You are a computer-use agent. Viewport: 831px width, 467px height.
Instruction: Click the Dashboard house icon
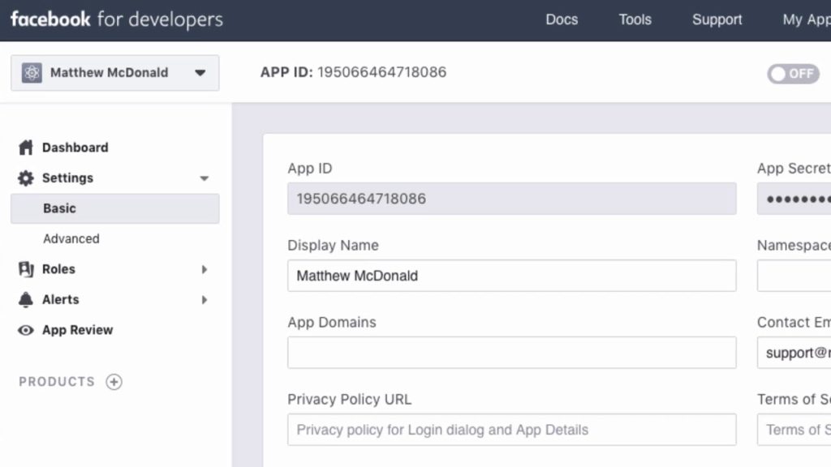click(x=25, y=148)
